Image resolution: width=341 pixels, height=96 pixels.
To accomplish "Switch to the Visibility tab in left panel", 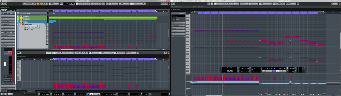I will point(10,10).
